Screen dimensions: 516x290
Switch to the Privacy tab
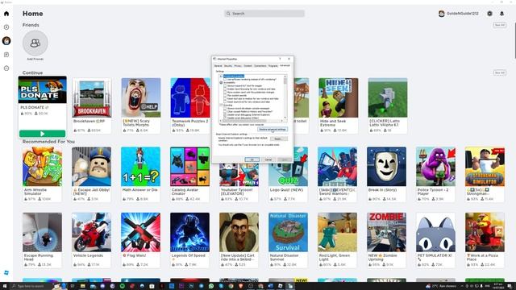coord(238,66)
